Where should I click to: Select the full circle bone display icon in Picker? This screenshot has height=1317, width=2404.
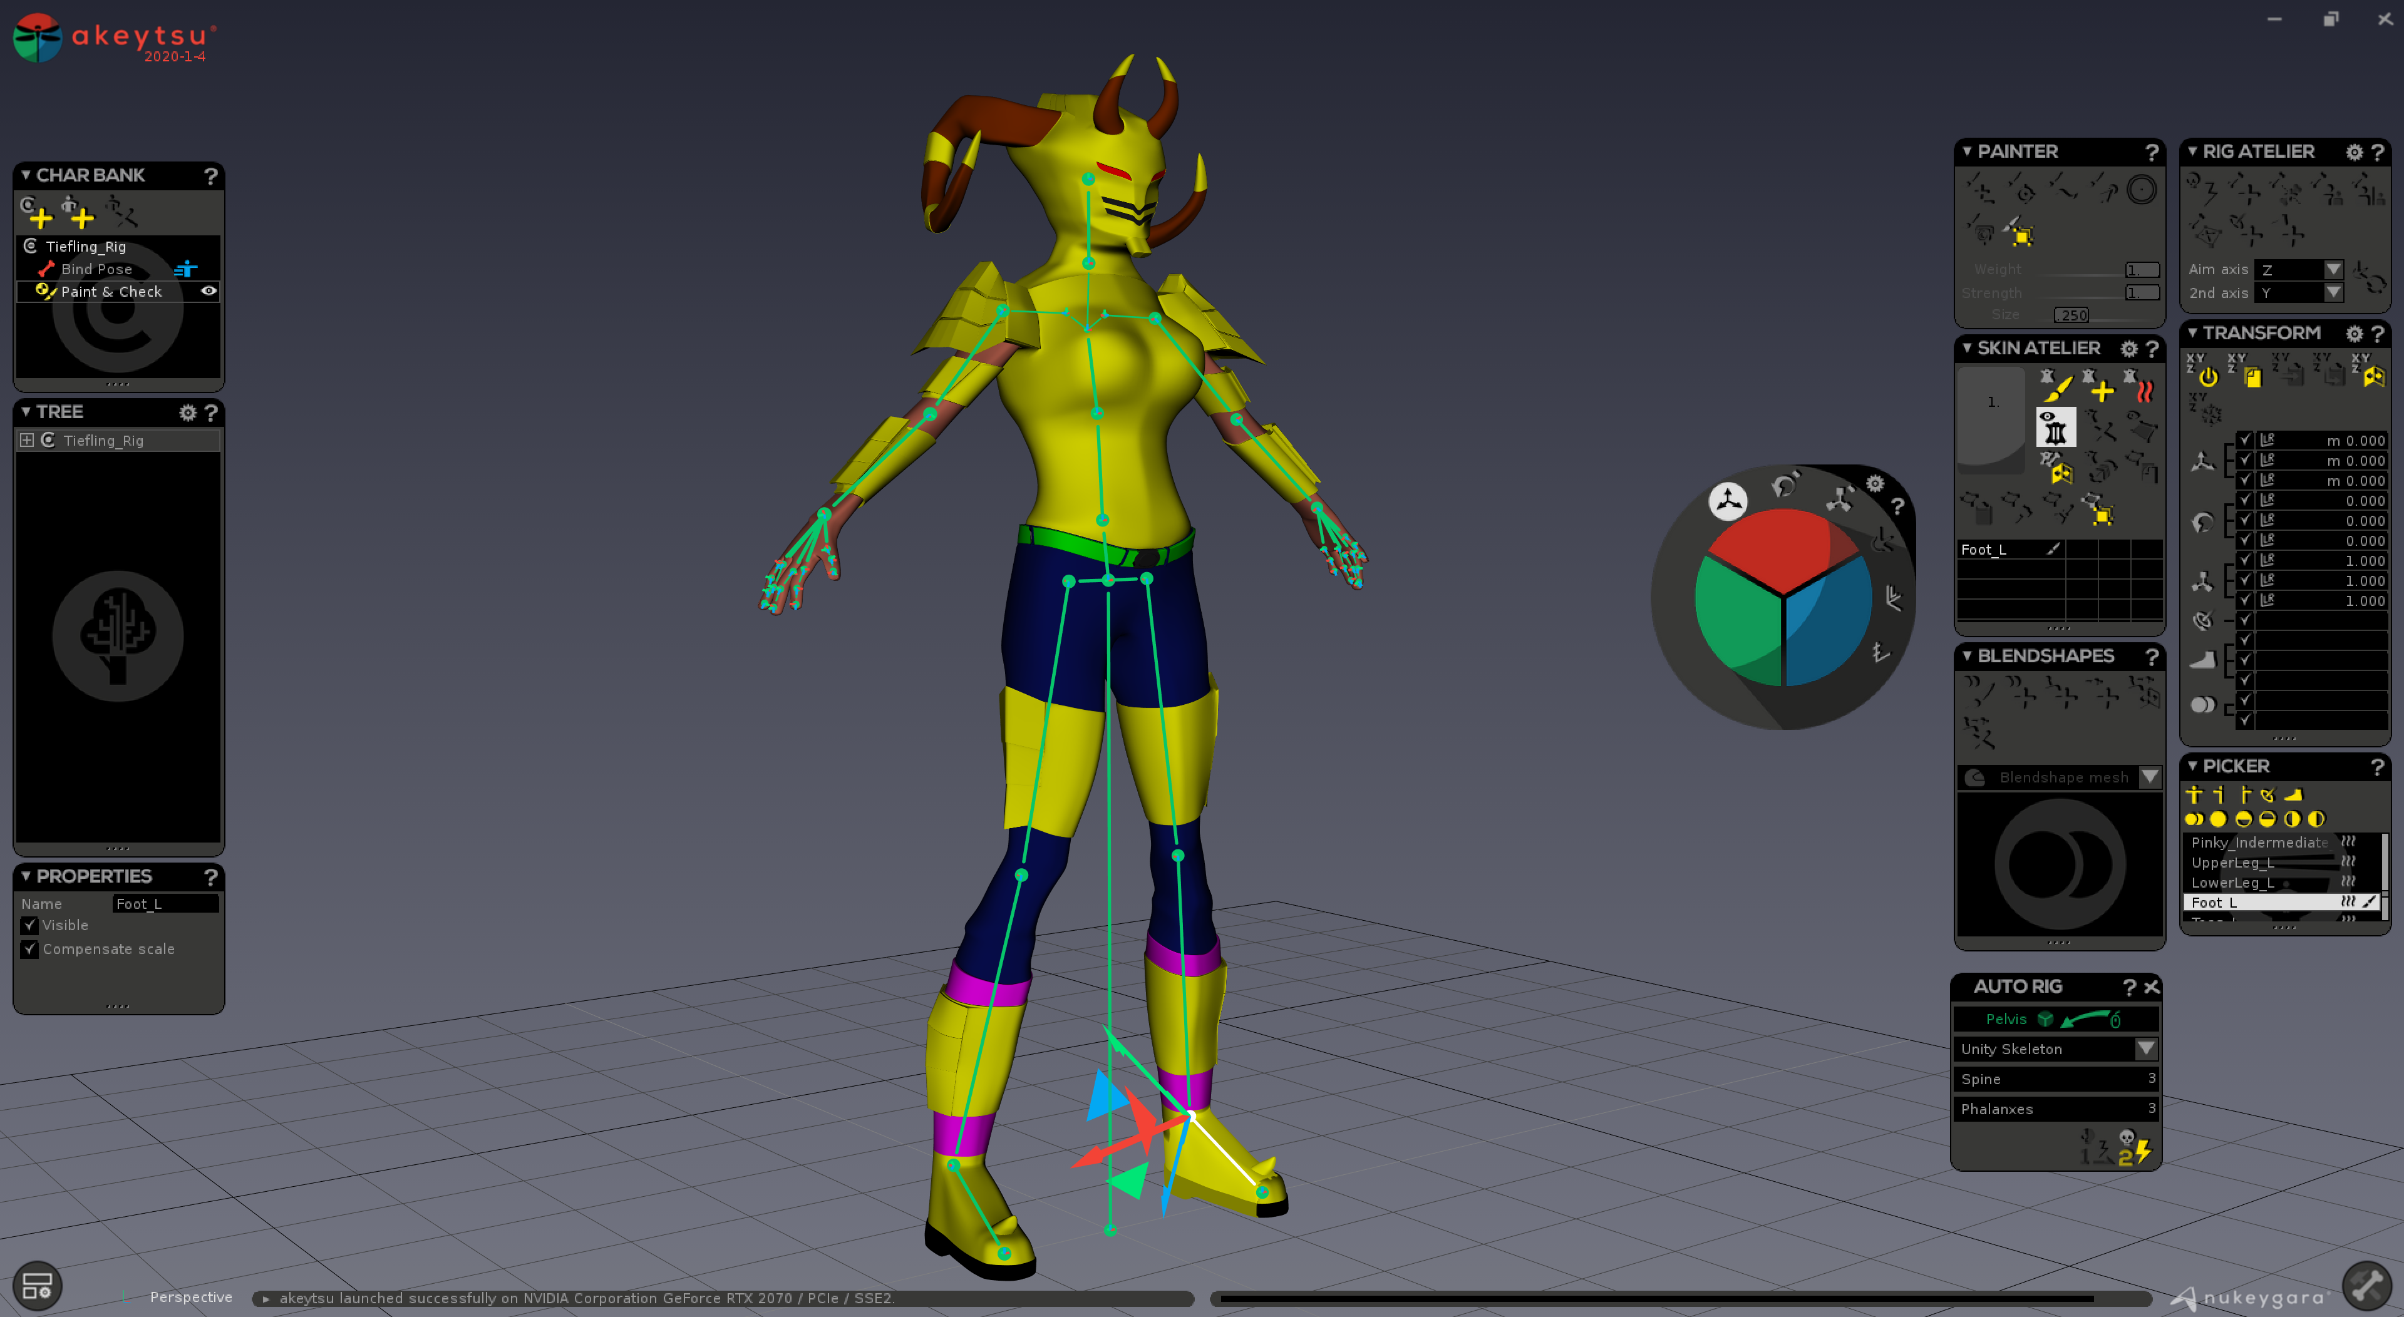[2218, 819]
